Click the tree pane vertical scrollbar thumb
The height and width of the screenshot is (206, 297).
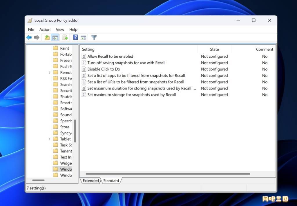click(75, 131)
